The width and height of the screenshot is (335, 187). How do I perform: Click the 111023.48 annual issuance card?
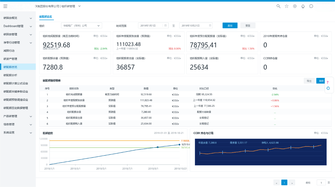149,42
